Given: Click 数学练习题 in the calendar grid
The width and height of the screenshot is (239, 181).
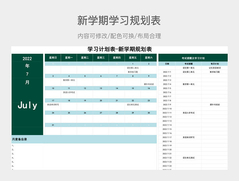Looking at the screenshot, I should click(133, 72).
